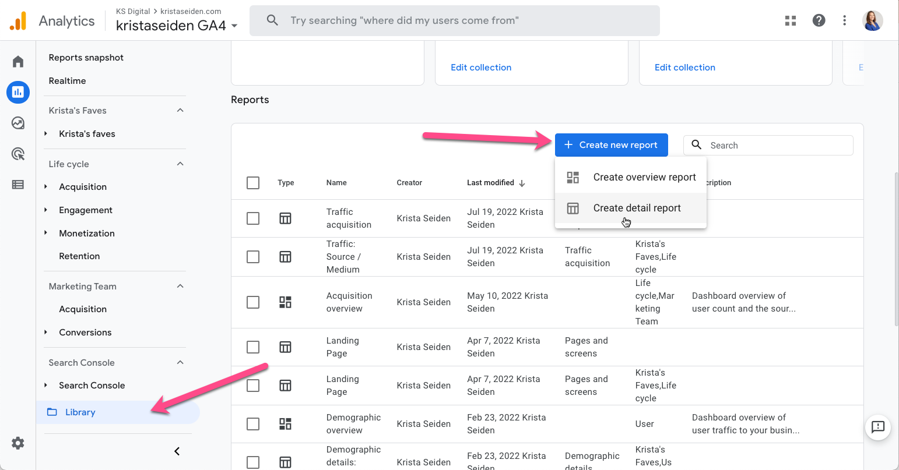Open Retention report in sidebar
This screenshot has width=899, height=470.
click(x=79, y=256)
